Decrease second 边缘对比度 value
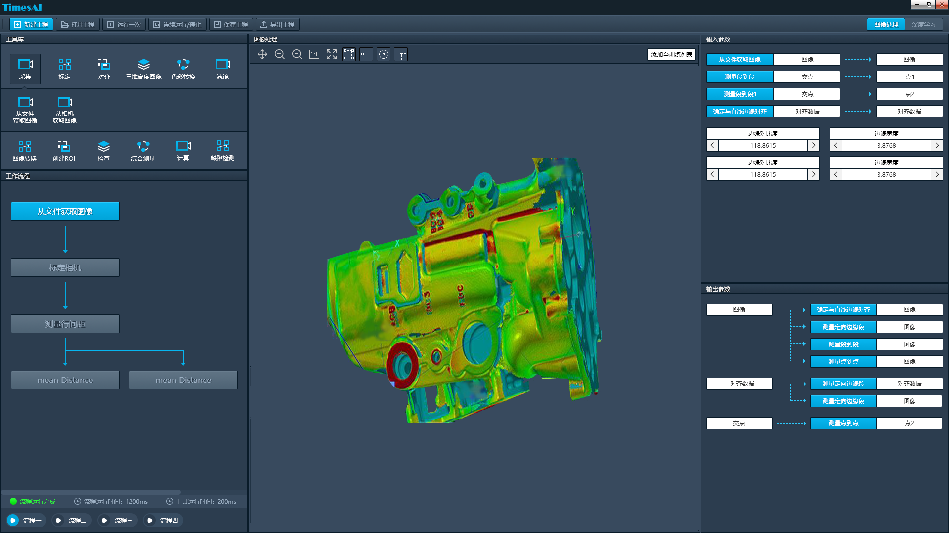949x533 pixels. tap(712, 174)
